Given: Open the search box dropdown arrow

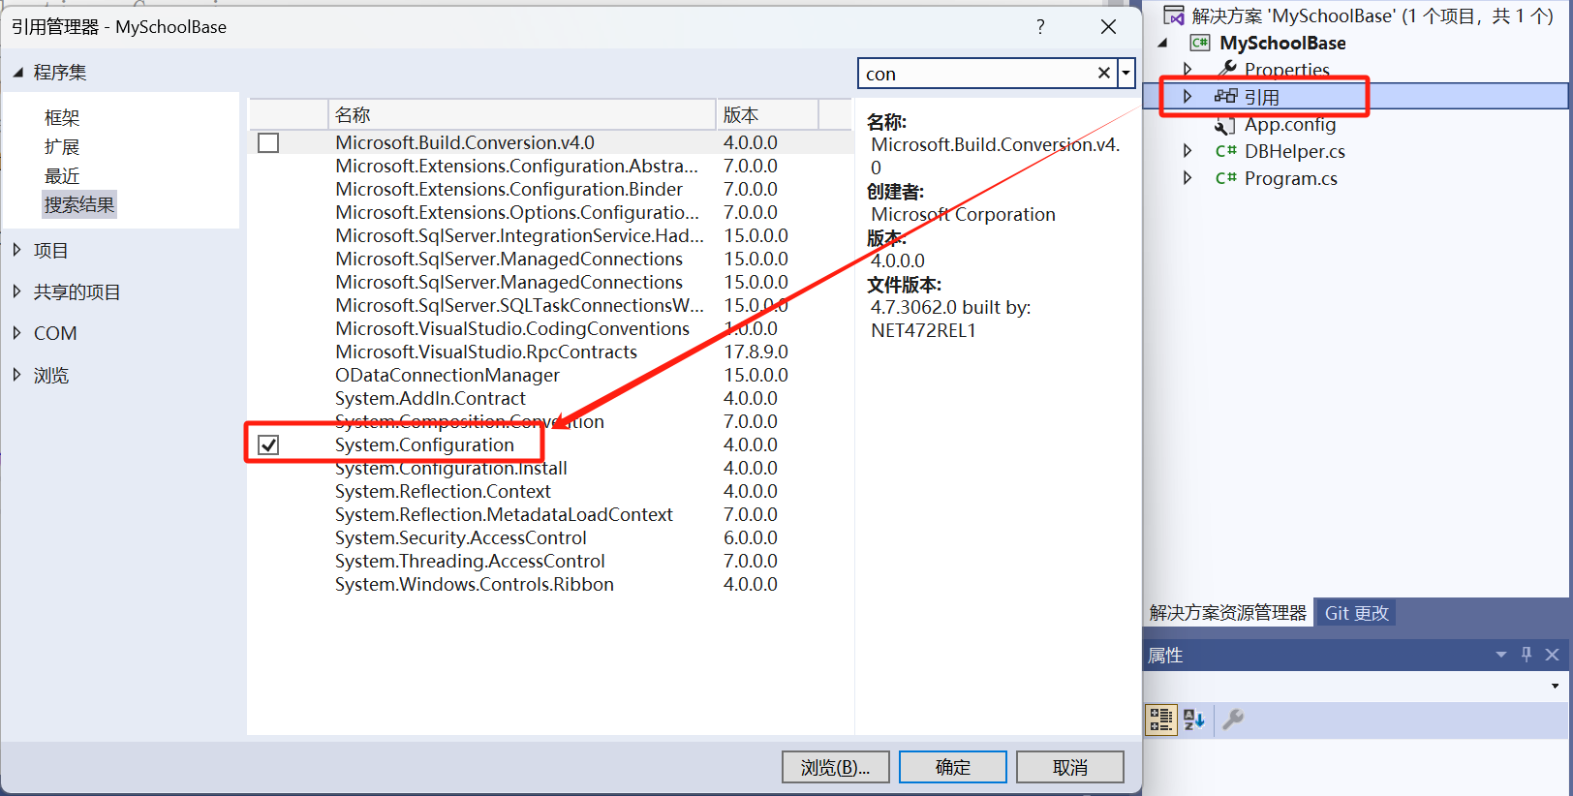Looking at the screenshot, I should tap(1126, 74).
